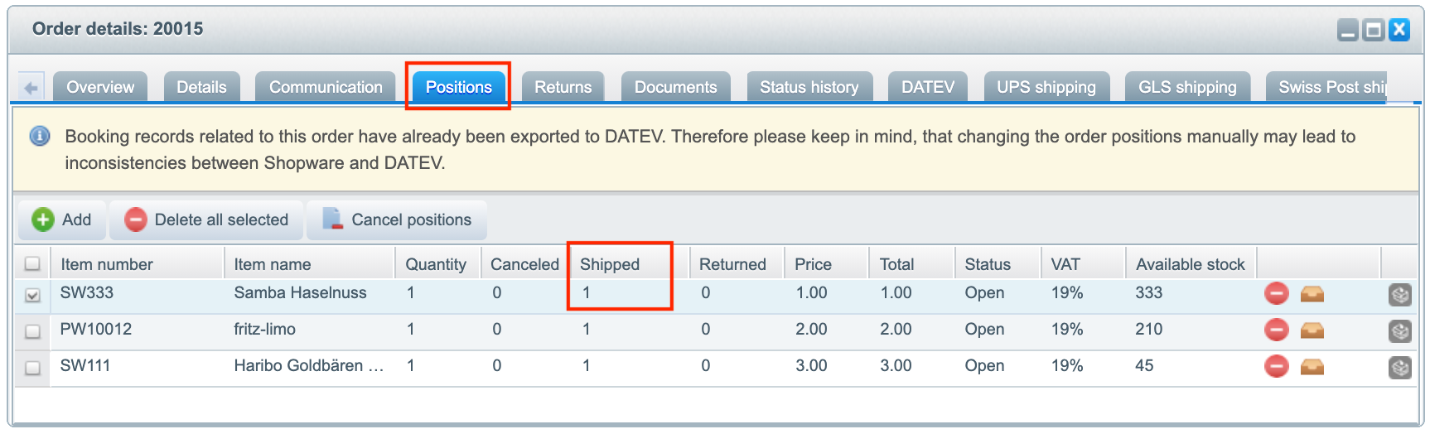Image resolution: width=1430 pixels, height=434 pixels.
Task: Open the box icon for SW111 row
Action: tap(1312, 367)
